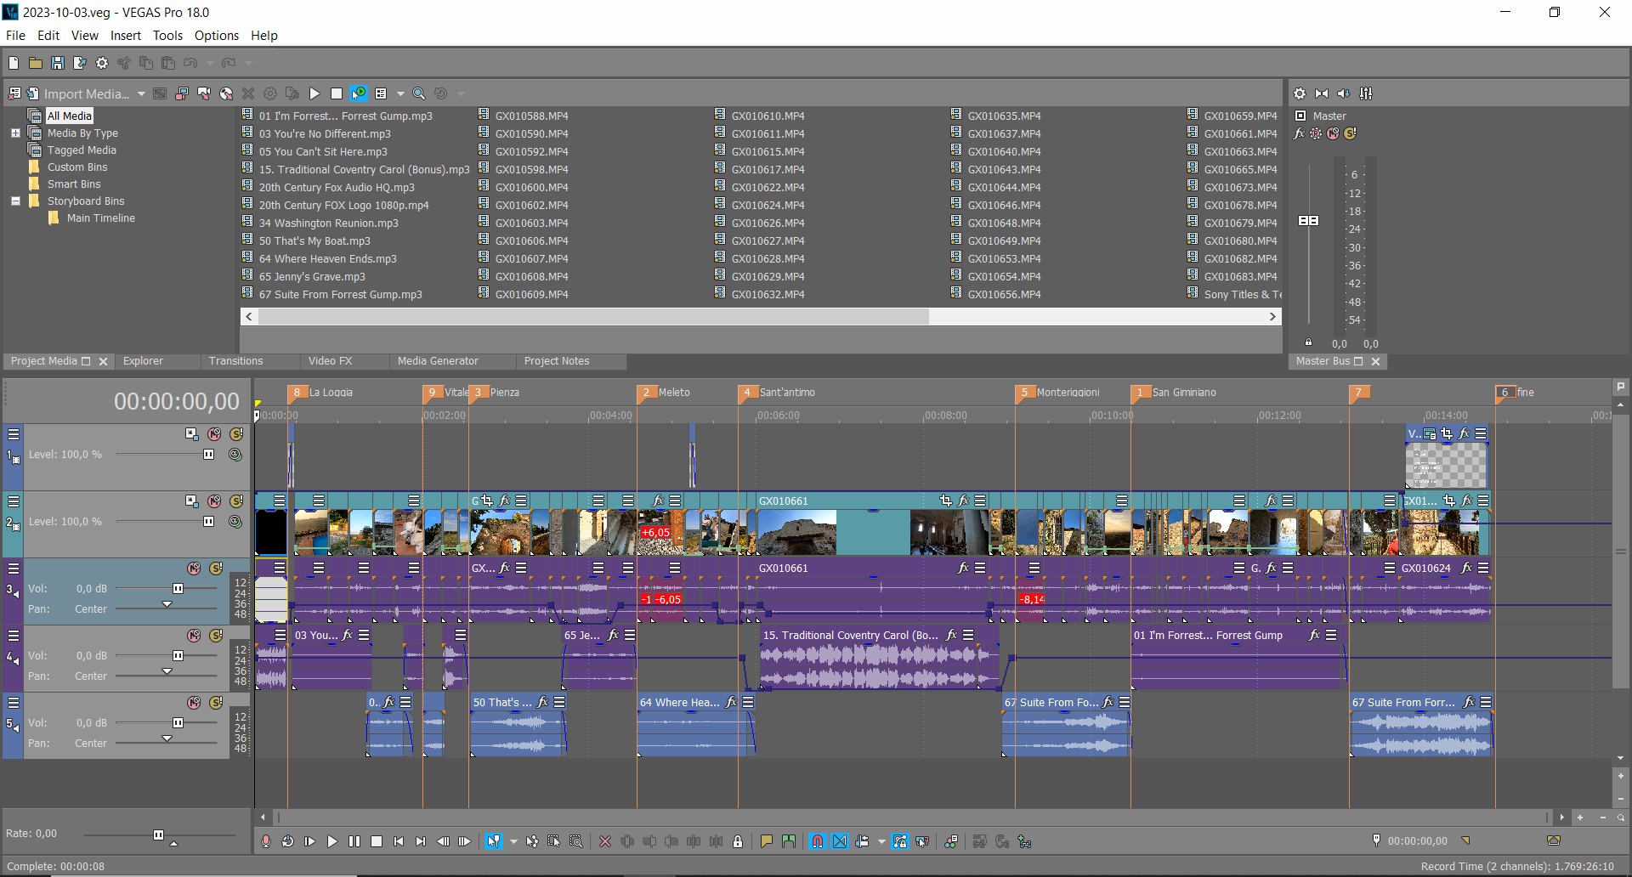Mute video track 1
1632x877 pixels.
pos(214,434)
